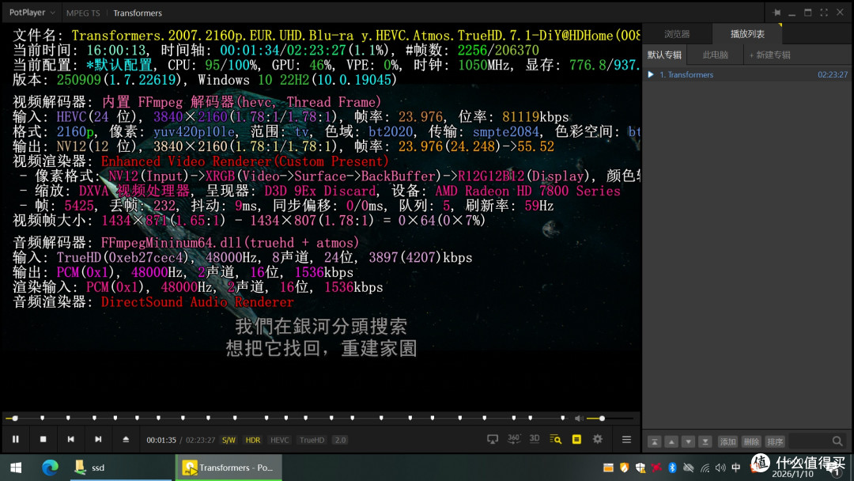This screenshot has height=481, width=854.
Task: Click Transformers PotPlayer taskbar button
Action: tap(229, 468)
